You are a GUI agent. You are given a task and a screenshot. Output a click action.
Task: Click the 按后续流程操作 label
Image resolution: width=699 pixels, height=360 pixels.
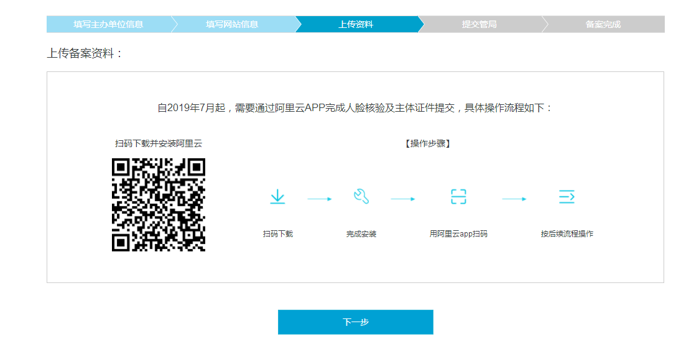[567, 233]
